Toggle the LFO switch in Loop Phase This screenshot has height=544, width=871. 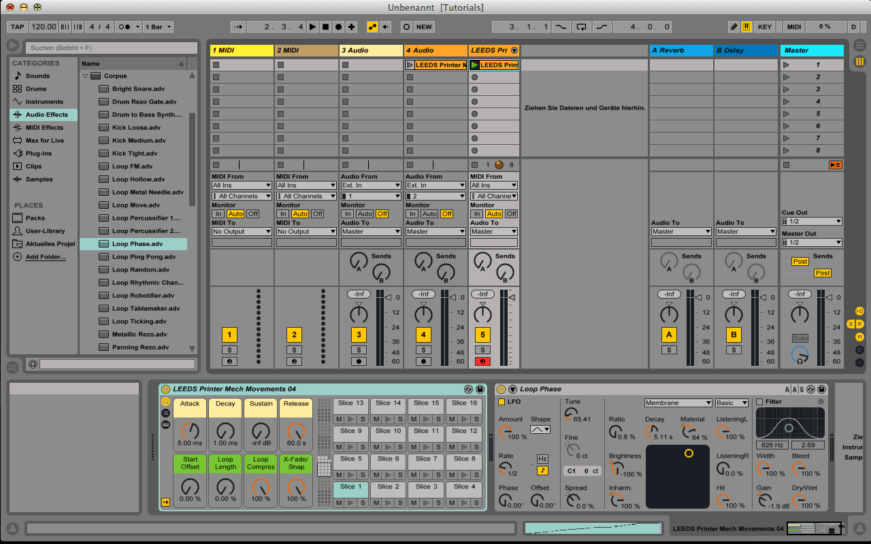click(502, 402)
